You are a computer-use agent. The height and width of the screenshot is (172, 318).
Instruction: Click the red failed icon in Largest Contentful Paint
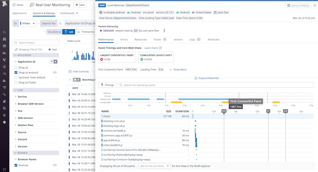[x=102, y=59]
